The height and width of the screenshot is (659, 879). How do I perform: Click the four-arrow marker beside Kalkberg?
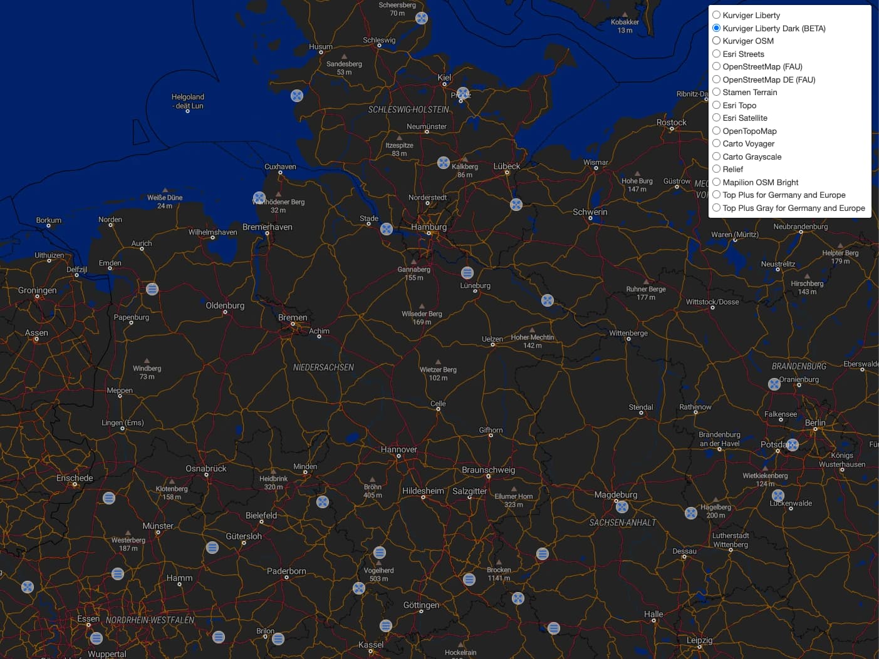(x=443, y=163)
